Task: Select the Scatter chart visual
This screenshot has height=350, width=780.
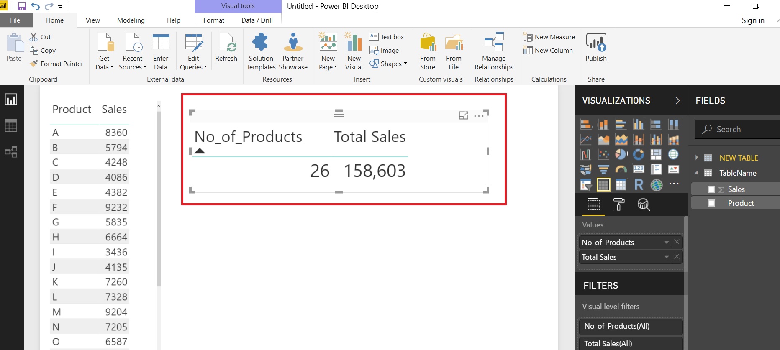Action: pyautogui.click(x=603, y=154)
